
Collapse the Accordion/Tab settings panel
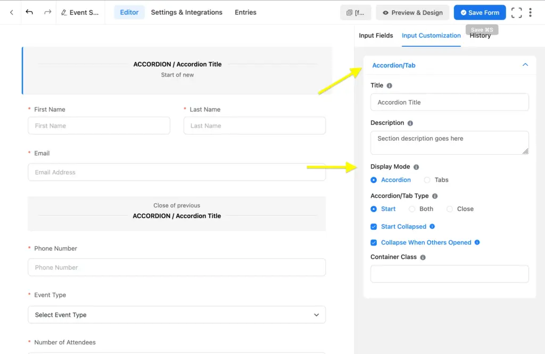click(x=525, y=65)
